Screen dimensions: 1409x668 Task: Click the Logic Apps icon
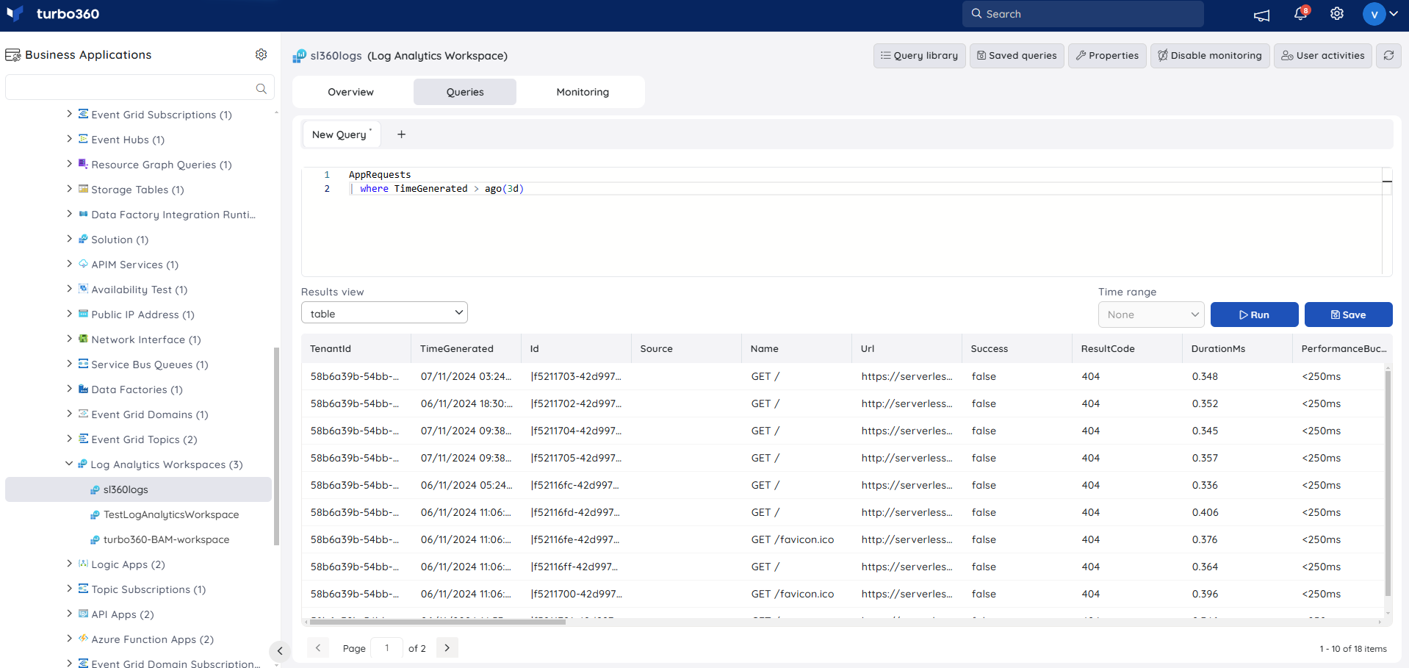pyautogui.click(x=83, y=564)
